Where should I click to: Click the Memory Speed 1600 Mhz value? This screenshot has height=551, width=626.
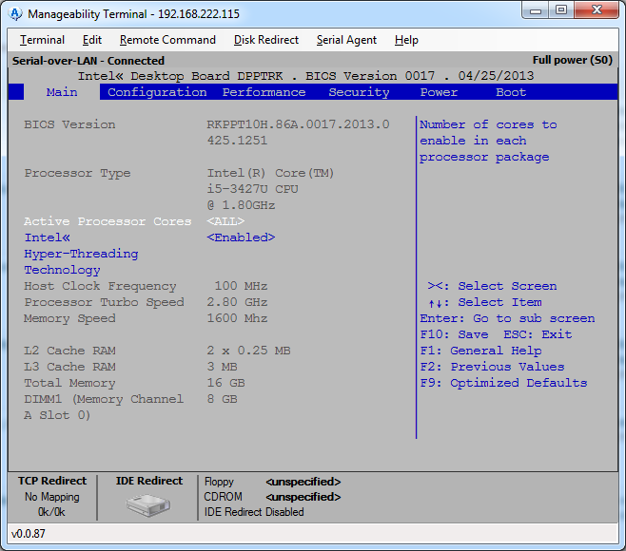click(237, 318)
